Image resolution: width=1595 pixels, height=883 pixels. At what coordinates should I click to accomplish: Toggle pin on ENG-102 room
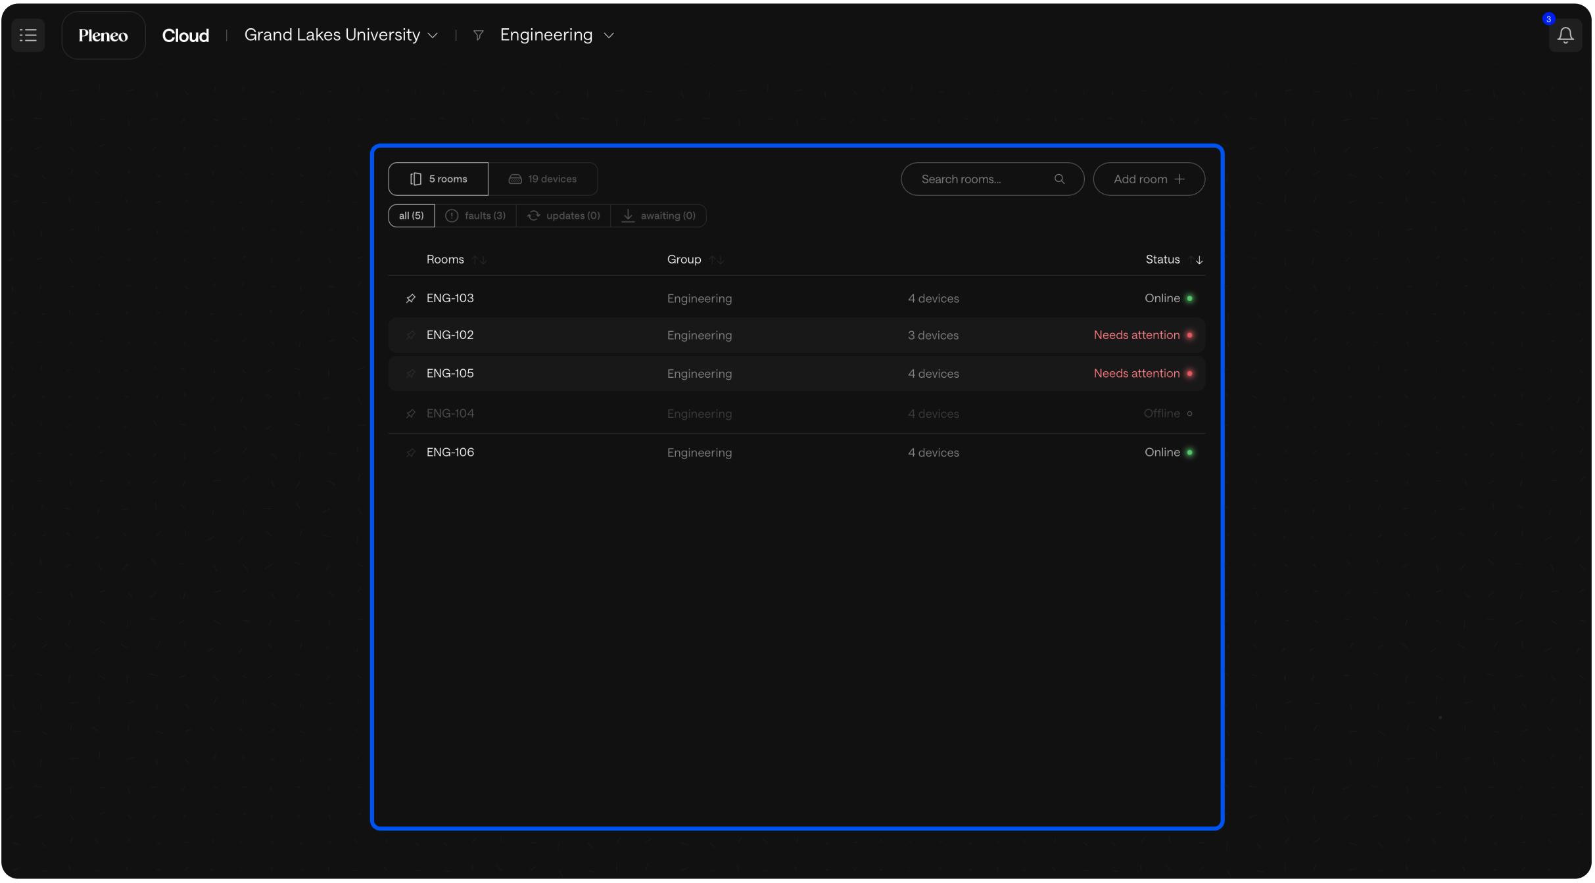pyautogui.click(x=411, y=335)
